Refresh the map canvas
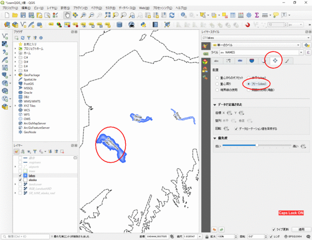 click(172, 15)
